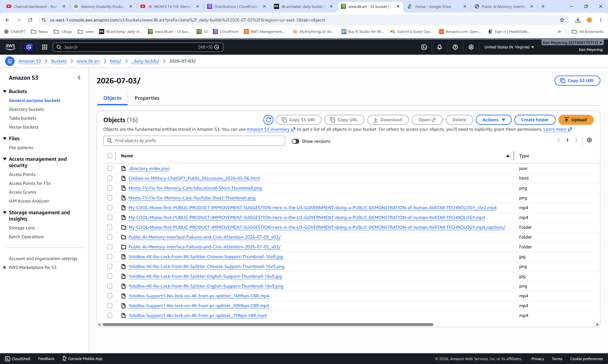Viewport: 608px width, 364px height.
Task: Show more bookmarks chevron
Action: (x=559, y=31)
